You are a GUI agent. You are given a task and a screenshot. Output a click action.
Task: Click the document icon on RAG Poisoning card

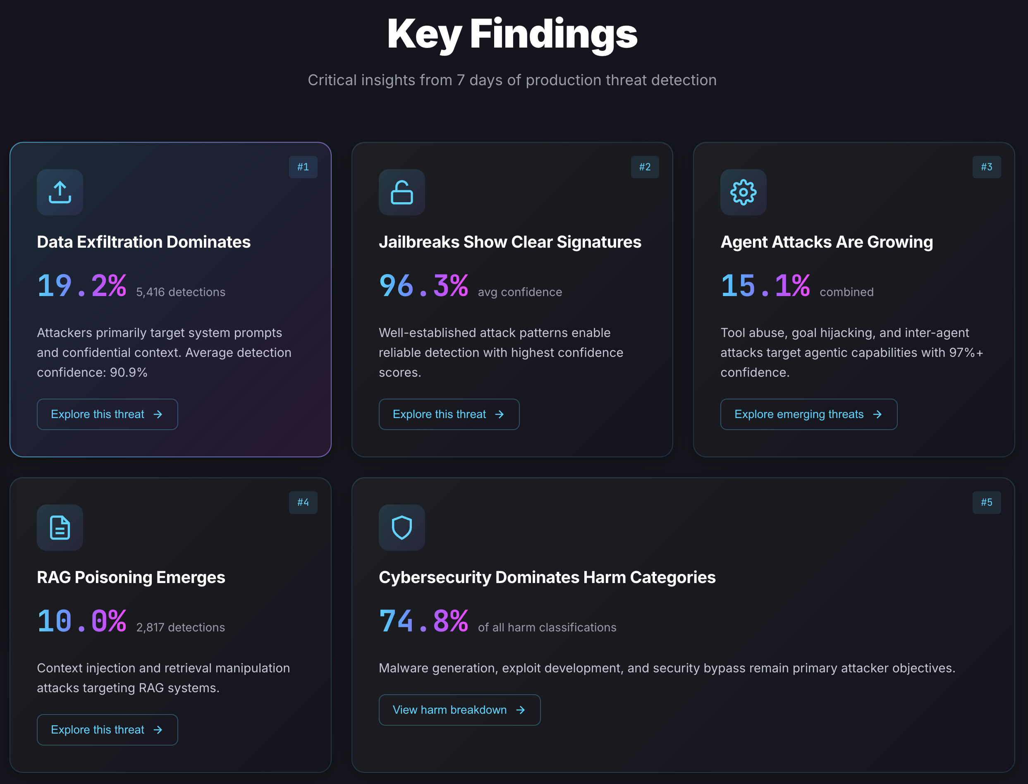coord(60,527)
